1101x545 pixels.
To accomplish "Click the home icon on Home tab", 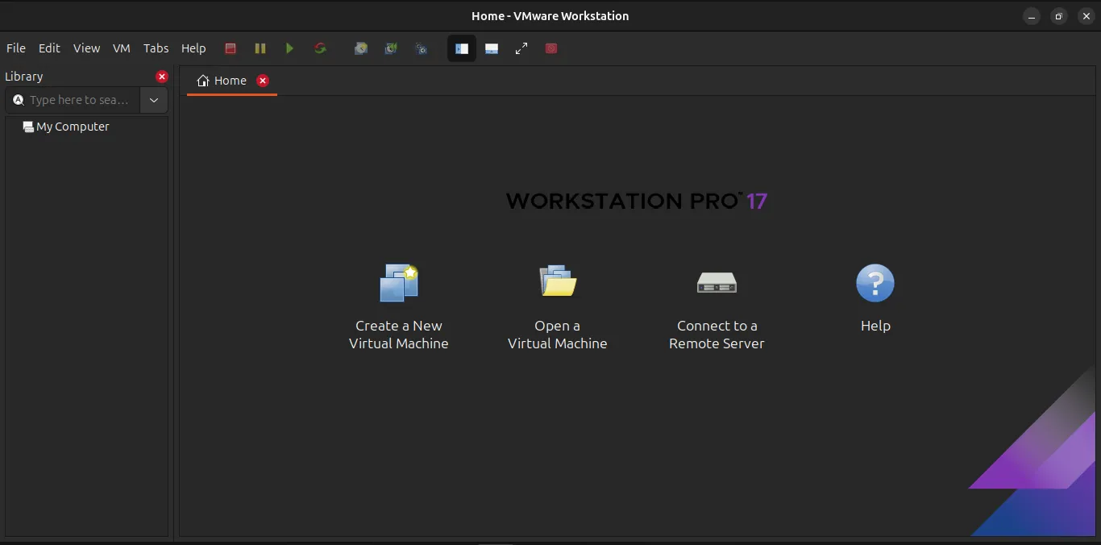I will point(203,81).
